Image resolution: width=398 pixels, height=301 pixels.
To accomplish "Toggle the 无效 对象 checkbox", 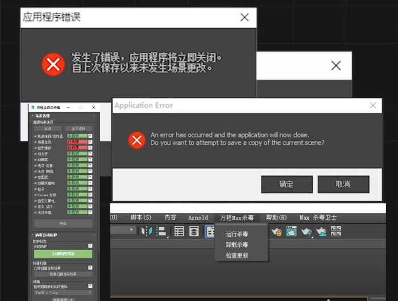I will pos(35,166).
